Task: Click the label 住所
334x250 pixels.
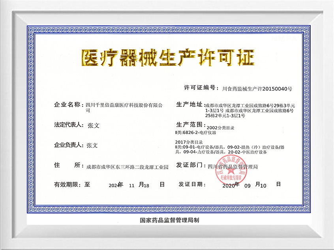Action: pos(69,165)
